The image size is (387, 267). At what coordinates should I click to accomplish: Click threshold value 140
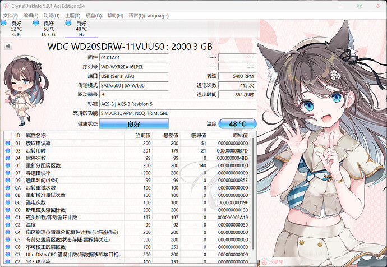tap(202, 165)
